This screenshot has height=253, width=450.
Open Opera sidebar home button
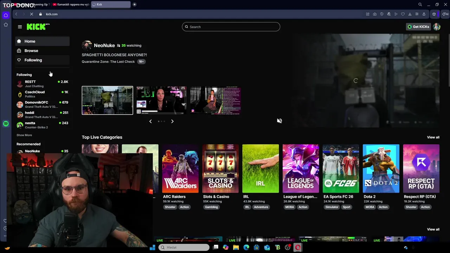pyautogui.click(x=6, y=15)
